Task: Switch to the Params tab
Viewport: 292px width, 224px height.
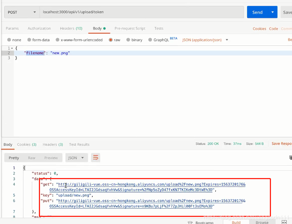Action: [12, 28]
